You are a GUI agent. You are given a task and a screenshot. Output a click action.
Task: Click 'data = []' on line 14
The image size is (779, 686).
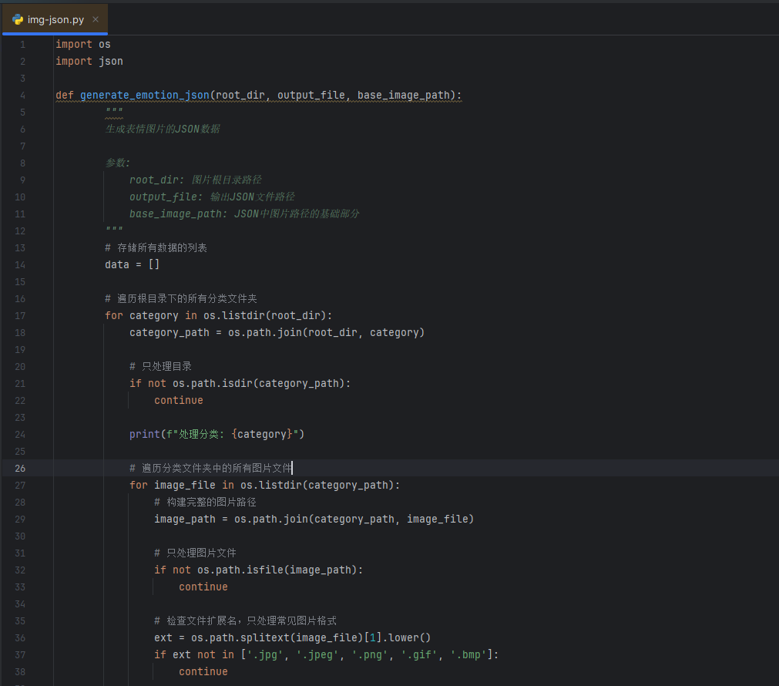pos(133,264)
